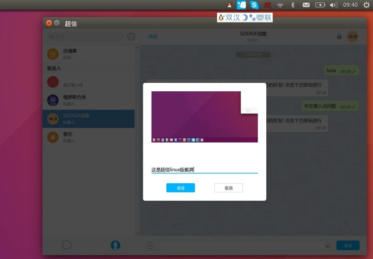Click the blue 超信 icon in the top panel
The width and height of the screenshot is (373, 259).
[x=242, y=5]
